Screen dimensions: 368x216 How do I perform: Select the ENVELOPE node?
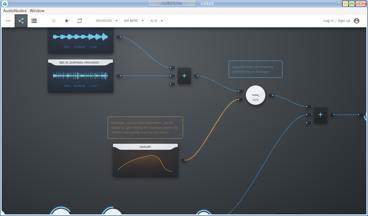145,160
